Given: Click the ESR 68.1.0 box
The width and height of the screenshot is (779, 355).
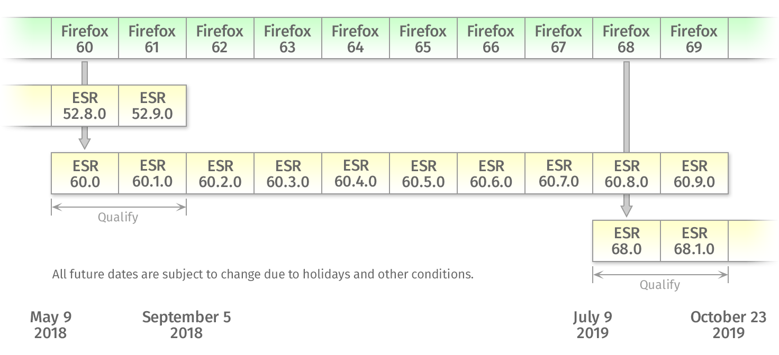Looking at the screenshot, I should tap(694, 241).
